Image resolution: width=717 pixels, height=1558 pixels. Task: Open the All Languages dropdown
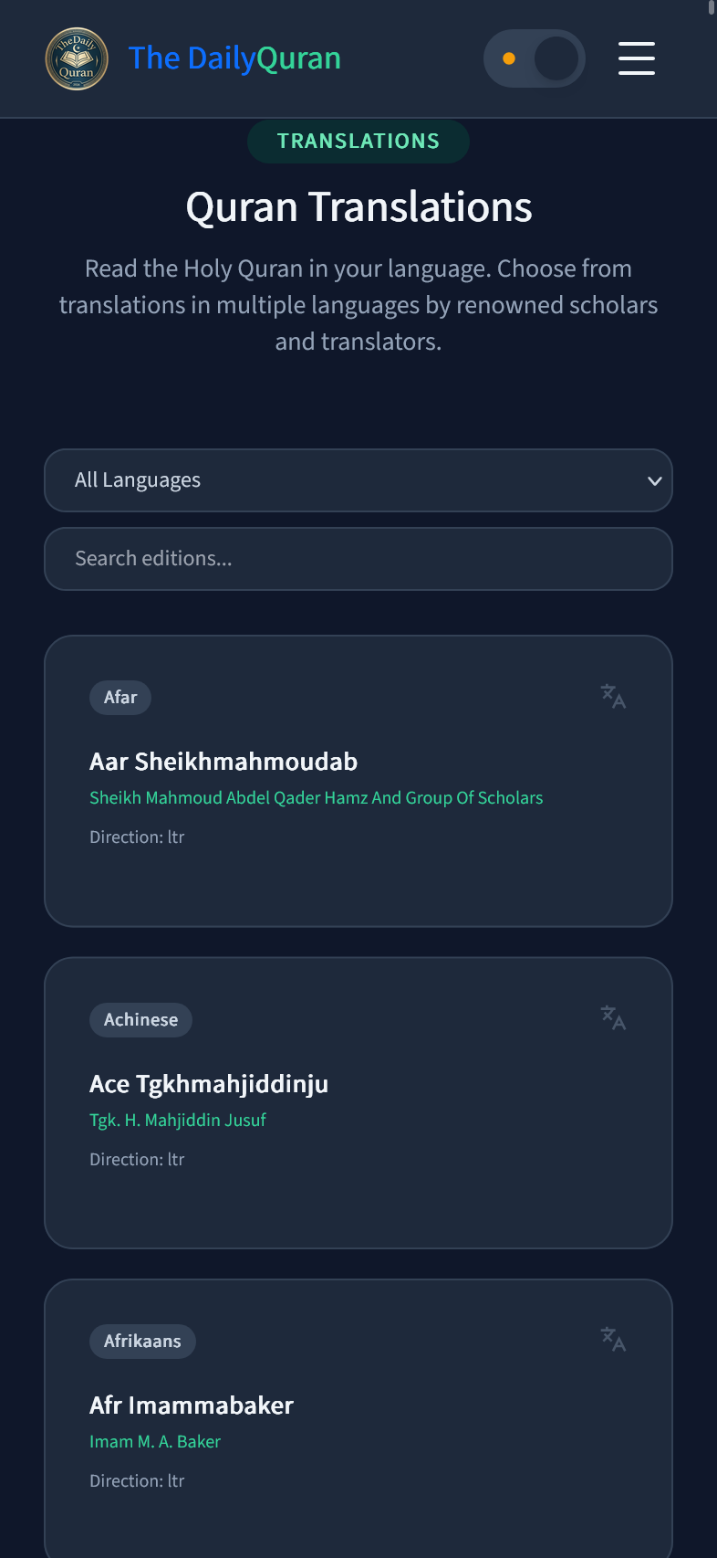[x=358, y=480]
